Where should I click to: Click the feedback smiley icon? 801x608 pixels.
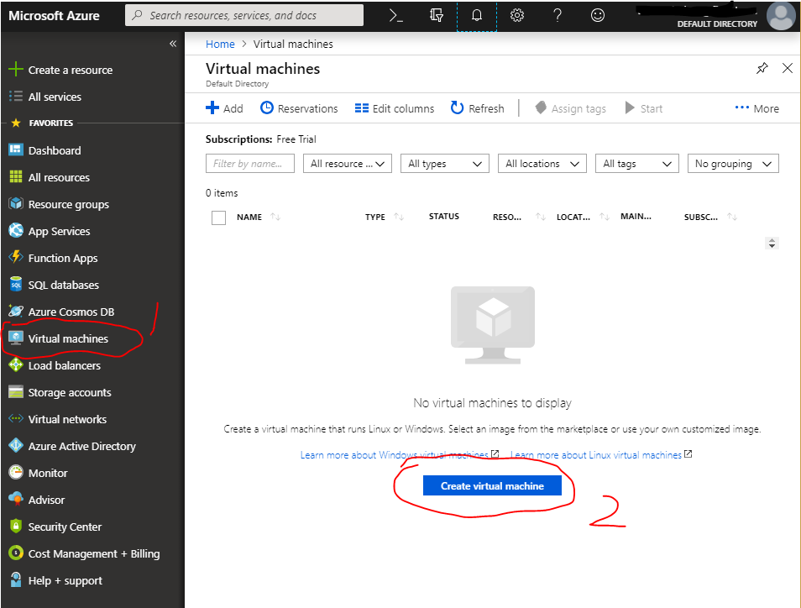pos(597,15)
